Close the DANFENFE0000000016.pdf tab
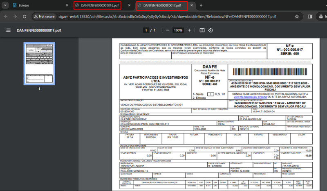This screenshot has height=191, width=327. coord(129,5)
